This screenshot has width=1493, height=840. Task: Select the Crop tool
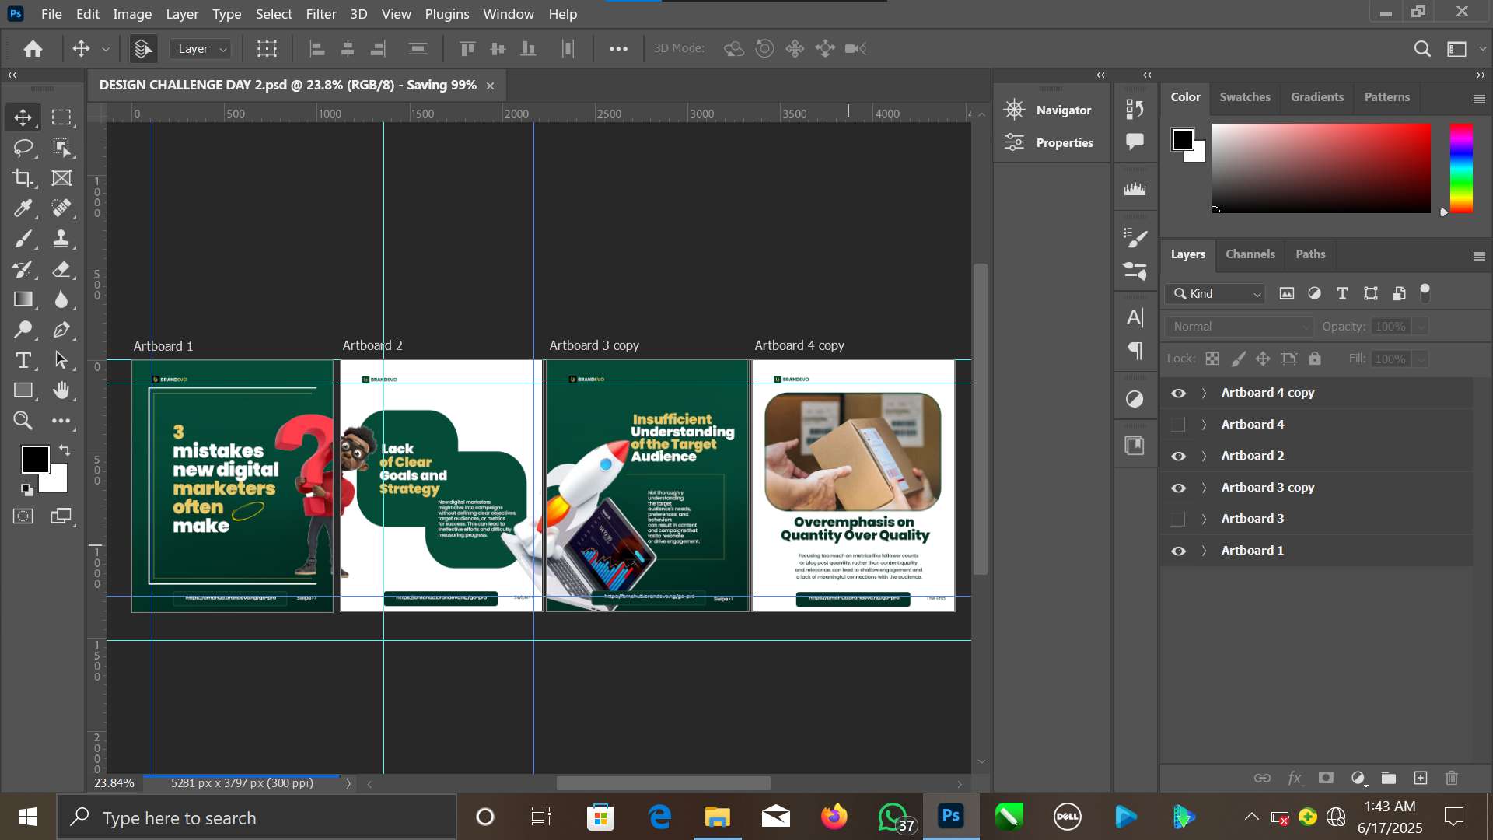23,178
